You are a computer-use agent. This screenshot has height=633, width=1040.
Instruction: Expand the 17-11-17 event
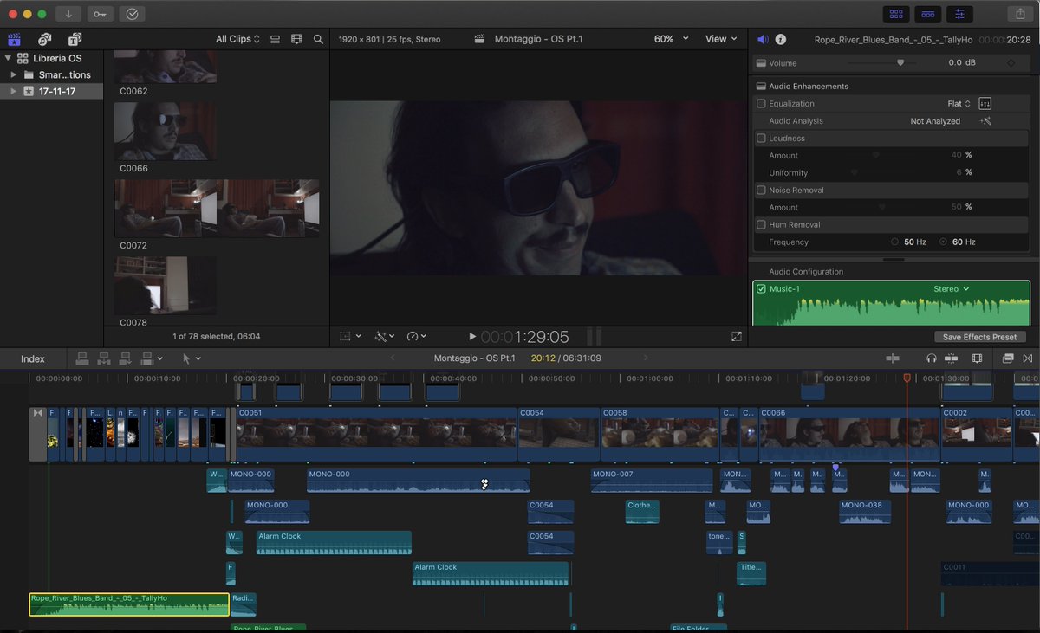point(14,91)
